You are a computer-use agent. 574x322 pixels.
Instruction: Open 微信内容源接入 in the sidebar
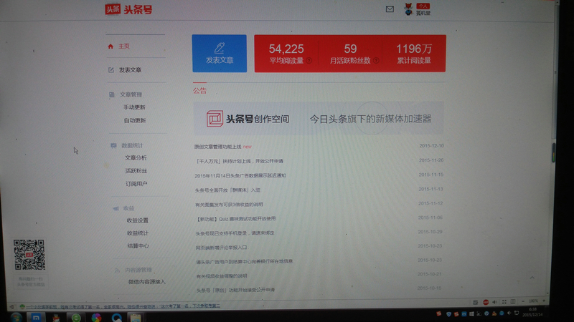tap(147, 282)
